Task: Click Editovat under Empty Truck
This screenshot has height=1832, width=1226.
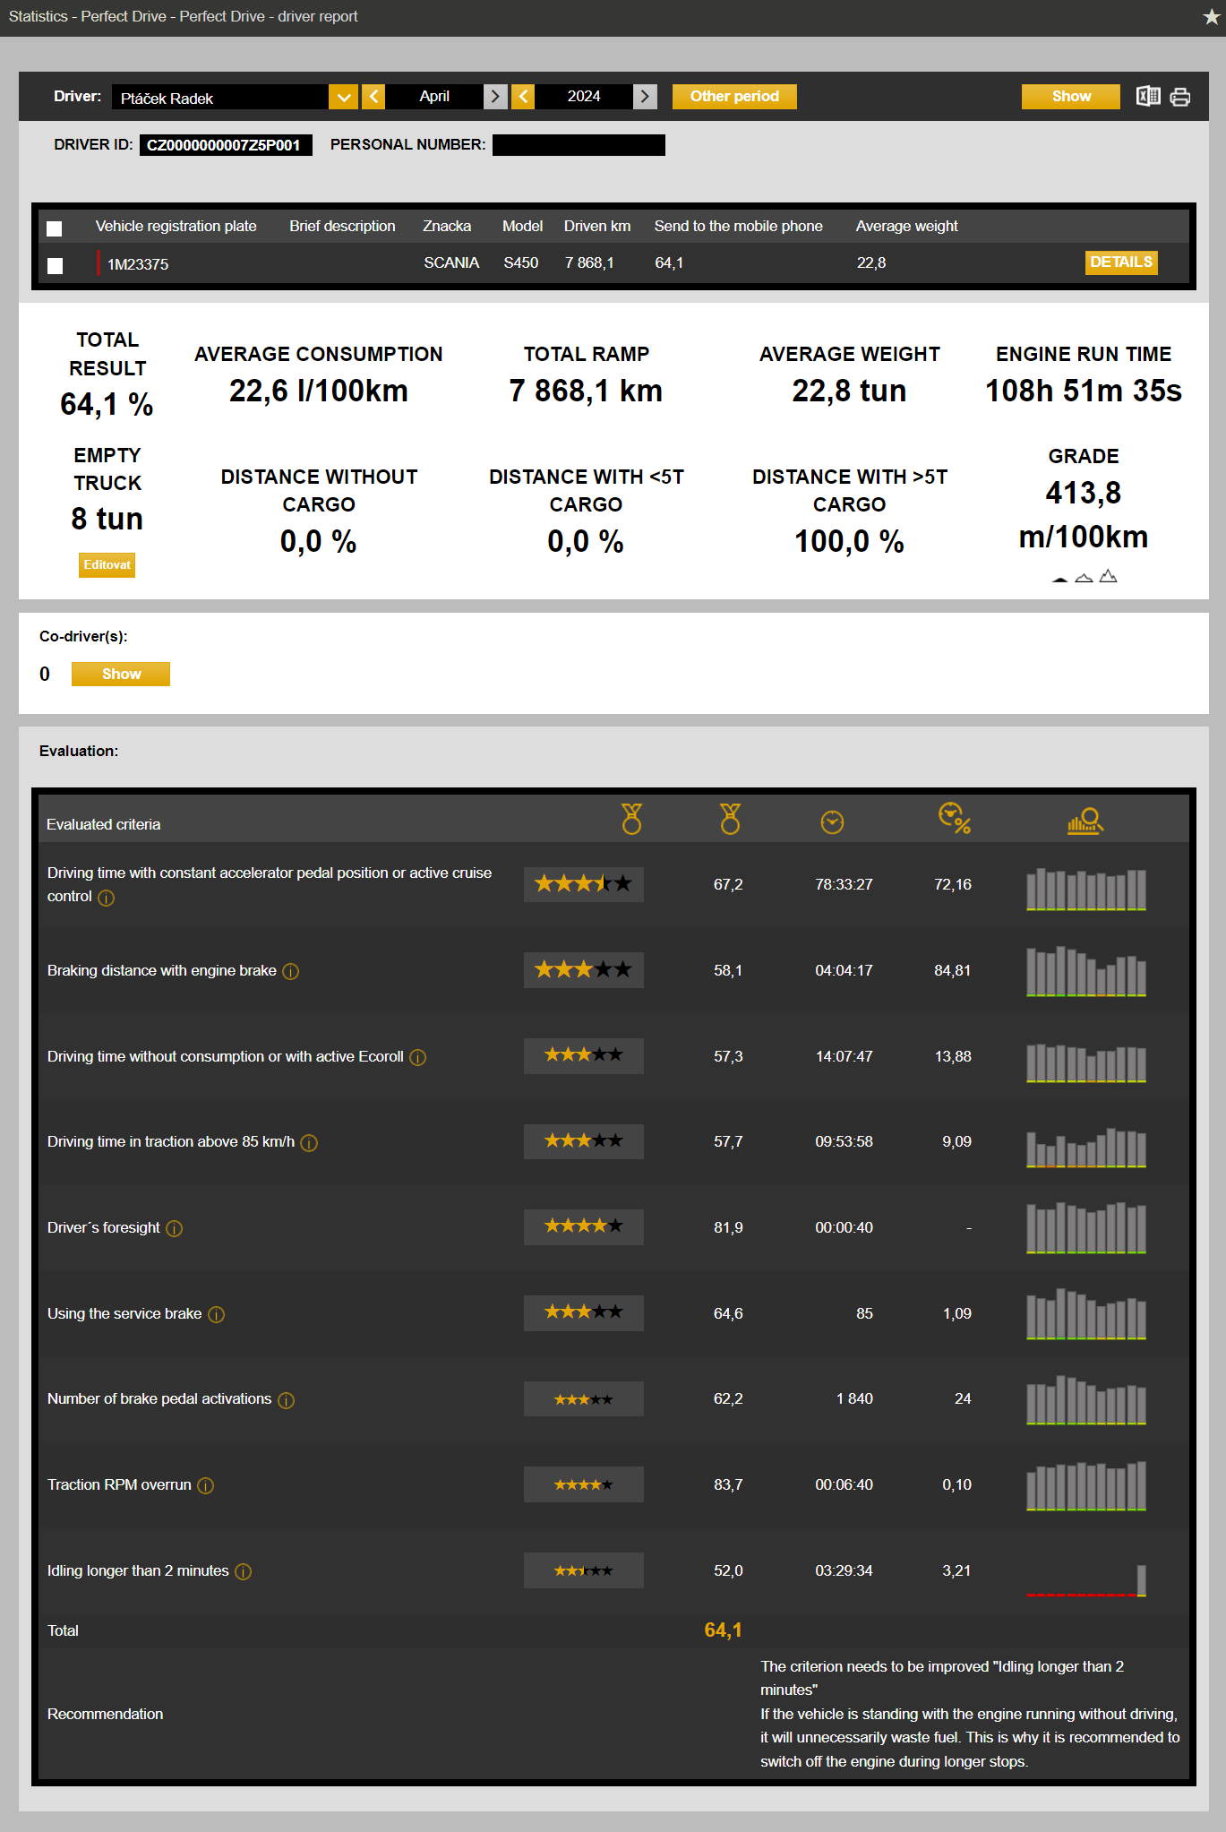Action: pos(107,565)
